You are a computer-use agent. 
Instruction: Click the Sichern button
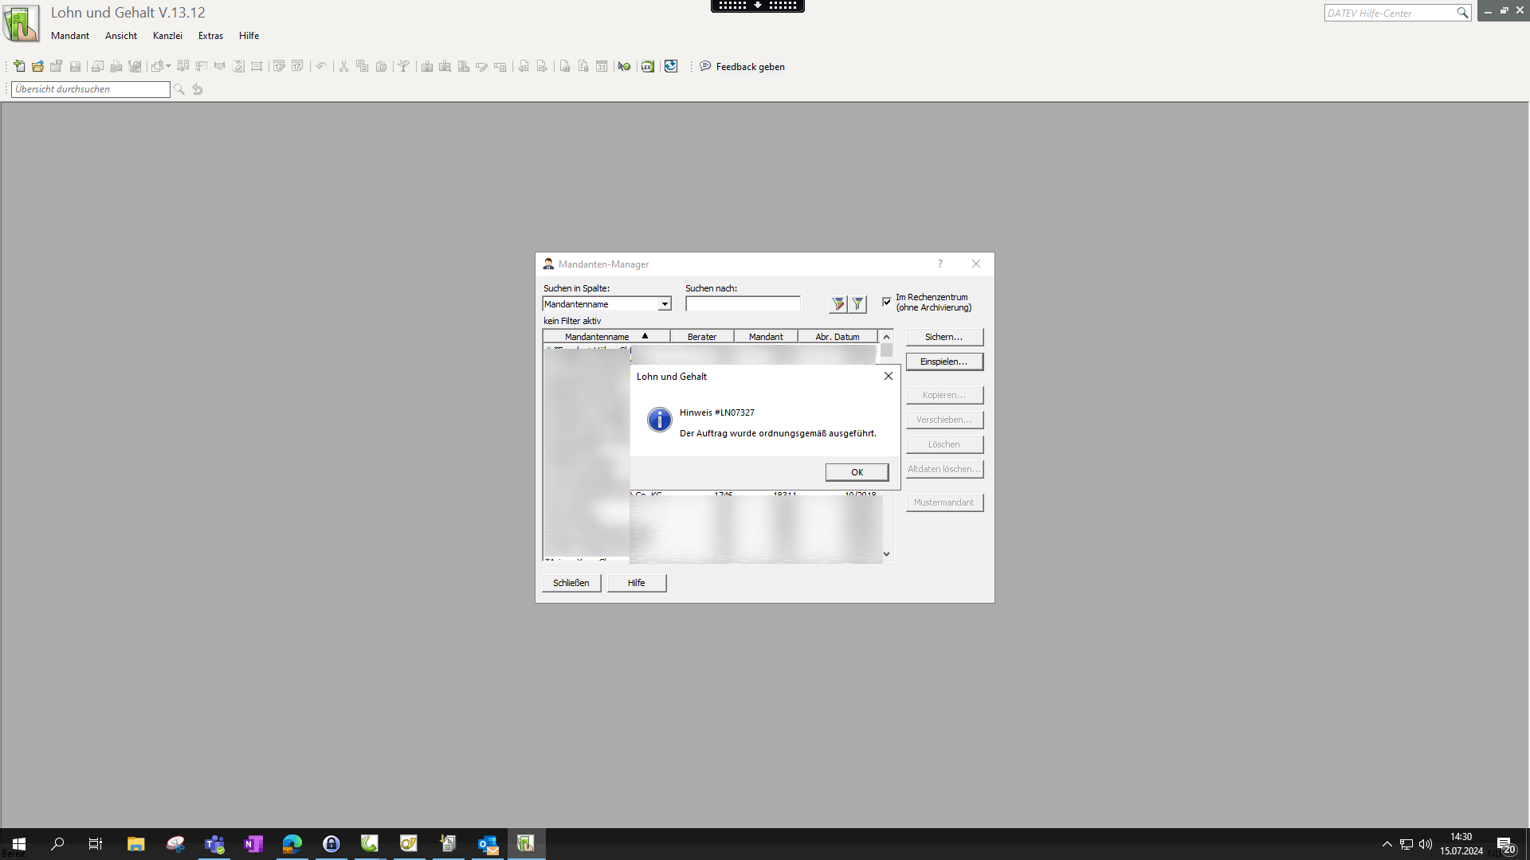[x=943, y=337]
